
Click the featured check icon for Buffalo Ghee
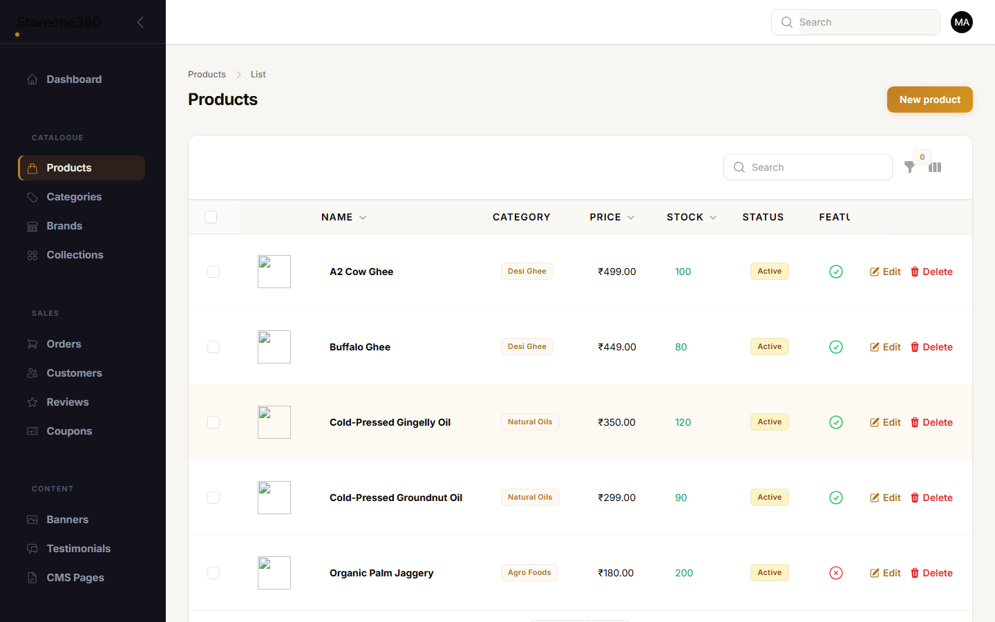pos(836,347)
